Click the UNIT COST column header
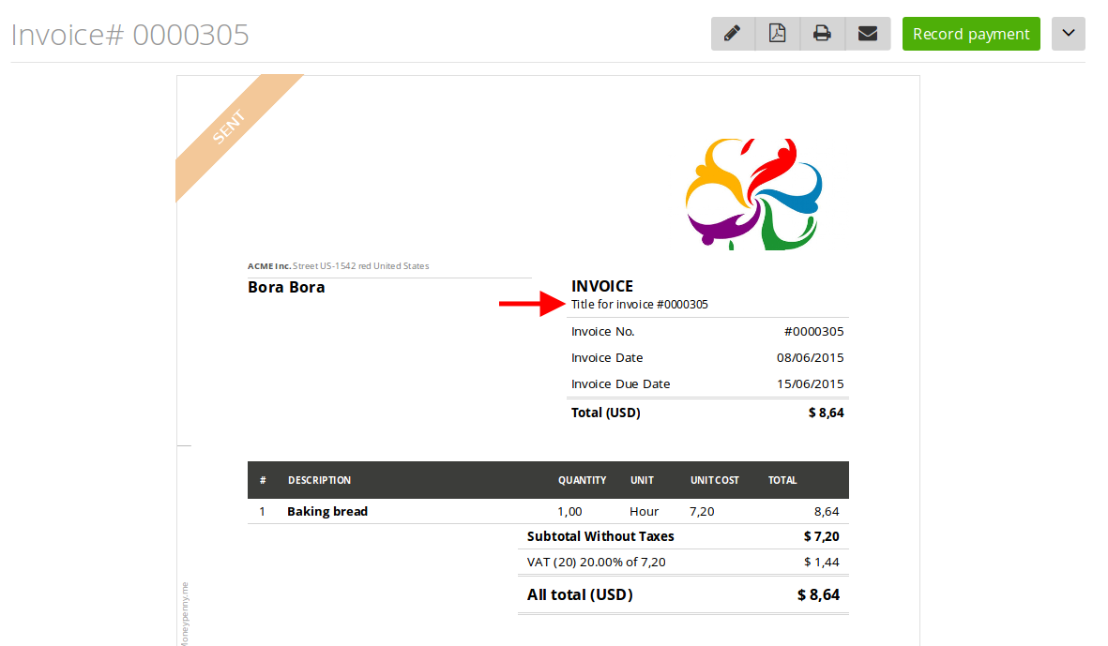This screenshot has height=646, width=1108. click(714, 480)
